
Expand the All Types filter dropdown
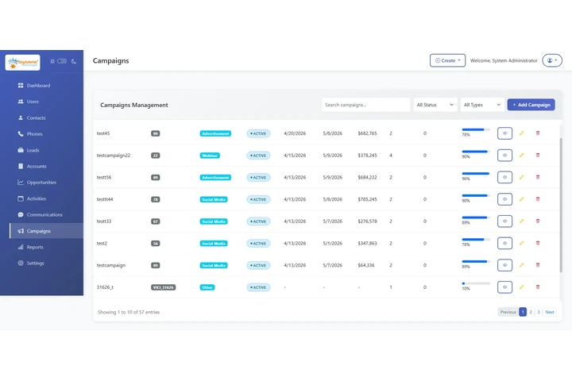coord(482,105)
